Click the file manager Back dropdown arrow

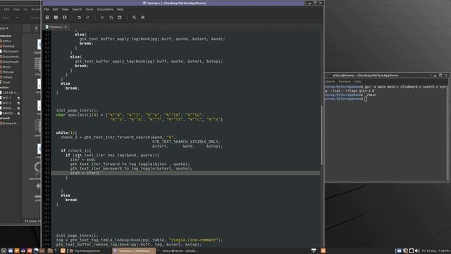click(x=17, y=18)
